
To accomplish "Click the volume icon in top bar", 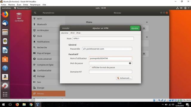I will coord(181,8).
